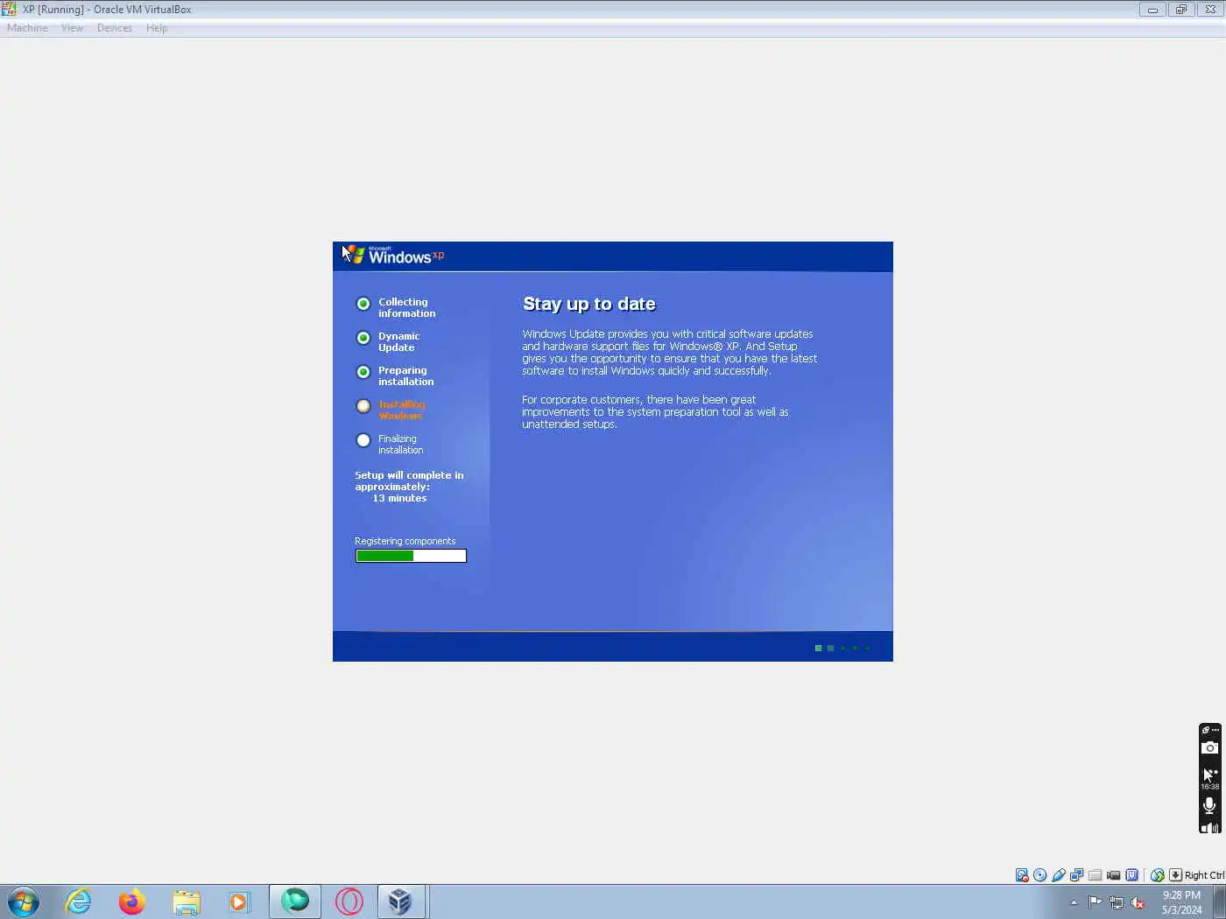This screenshot has width=1226, height=919.
Task: Switch to the VirtualBox taskbar button
Action: [x=400, y=901]
